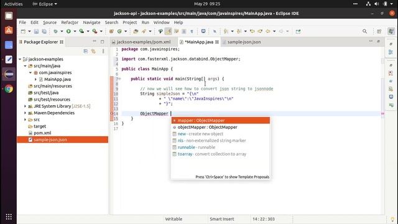Open the Debug configurations dropdown arrow

(62, 32)
